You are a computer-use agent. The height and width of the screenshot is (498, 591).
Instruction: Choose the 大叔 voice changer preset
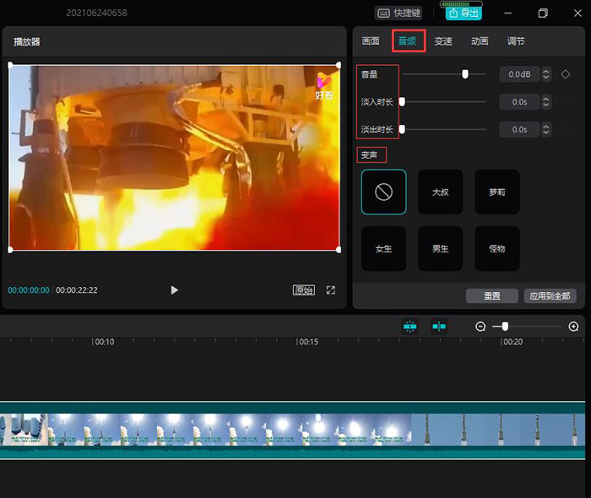click(x=441, y=192)
